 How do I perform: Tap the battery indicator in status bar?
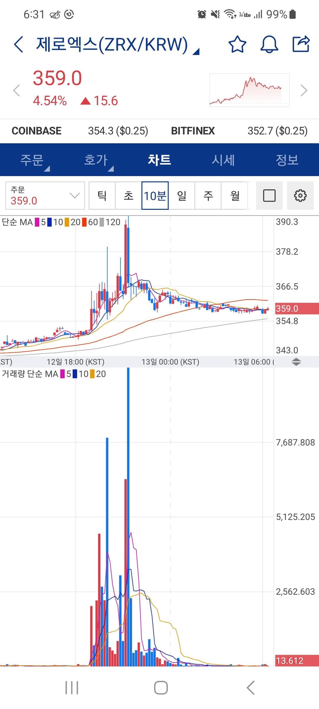pos(293,14)
